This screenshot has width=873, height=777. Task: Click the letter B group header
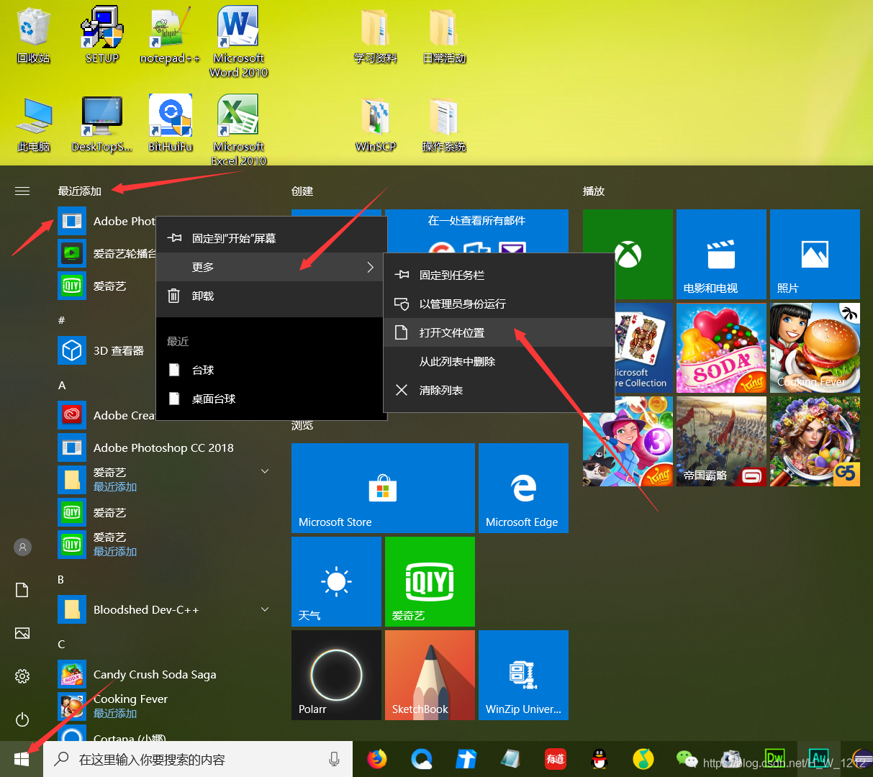pyautogui.click(x=61, y=579)
